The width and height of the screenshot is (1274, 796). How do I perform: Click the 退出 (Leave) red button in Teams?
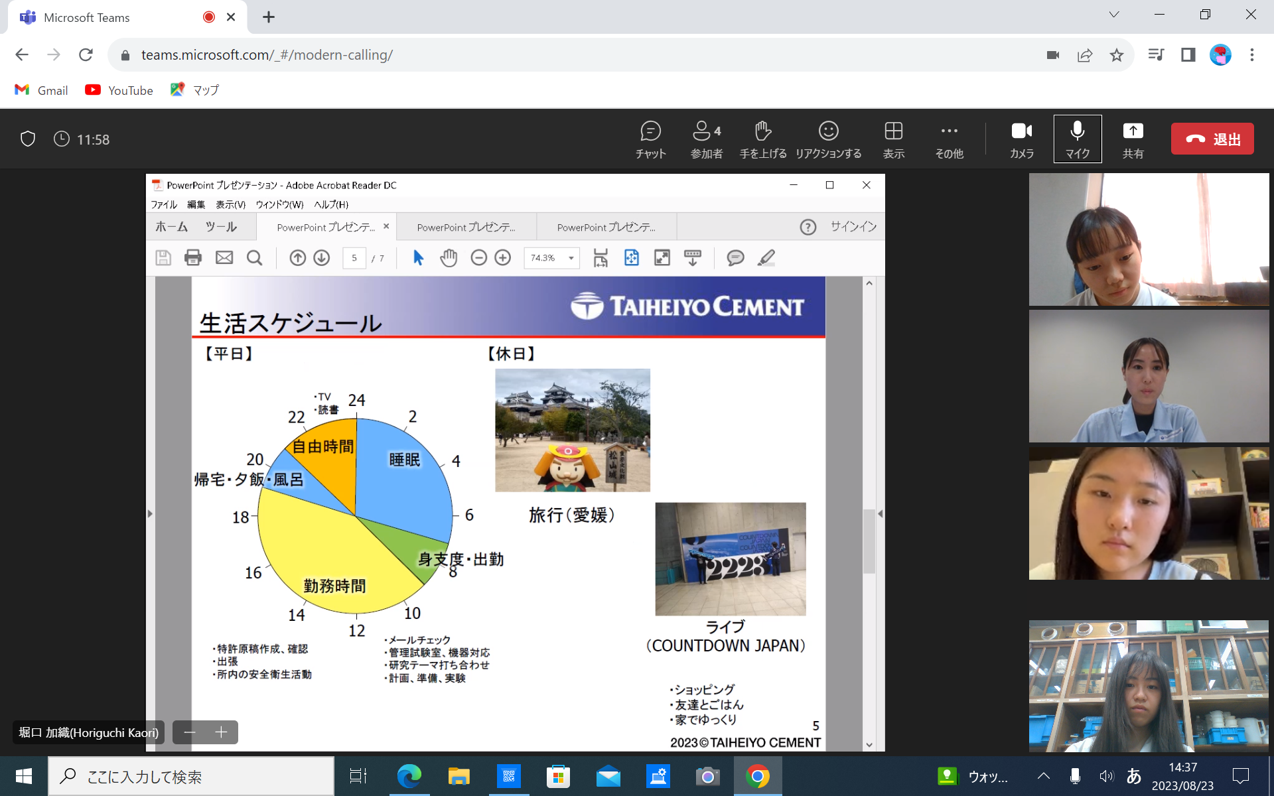[x=1211, y=139]
